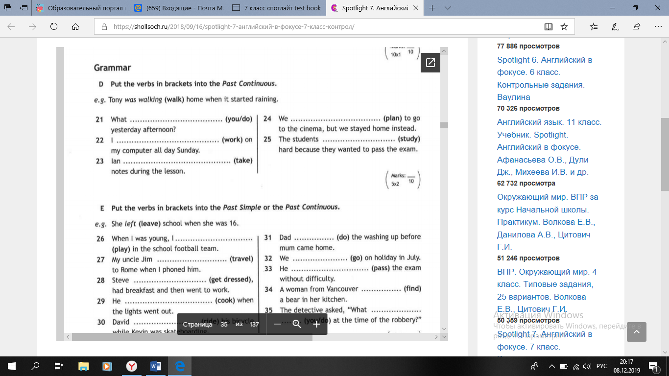Open Окружающий мир. ВПР link
This screenshot has width=669, height=376.
(548, 222)
